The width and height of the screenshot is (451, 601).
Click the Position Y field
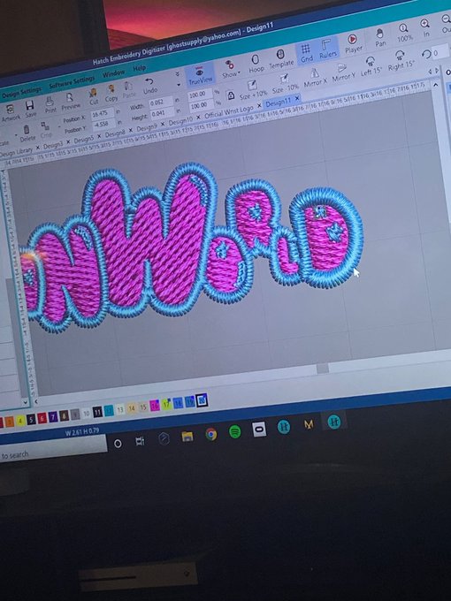[x=103, y=125]
